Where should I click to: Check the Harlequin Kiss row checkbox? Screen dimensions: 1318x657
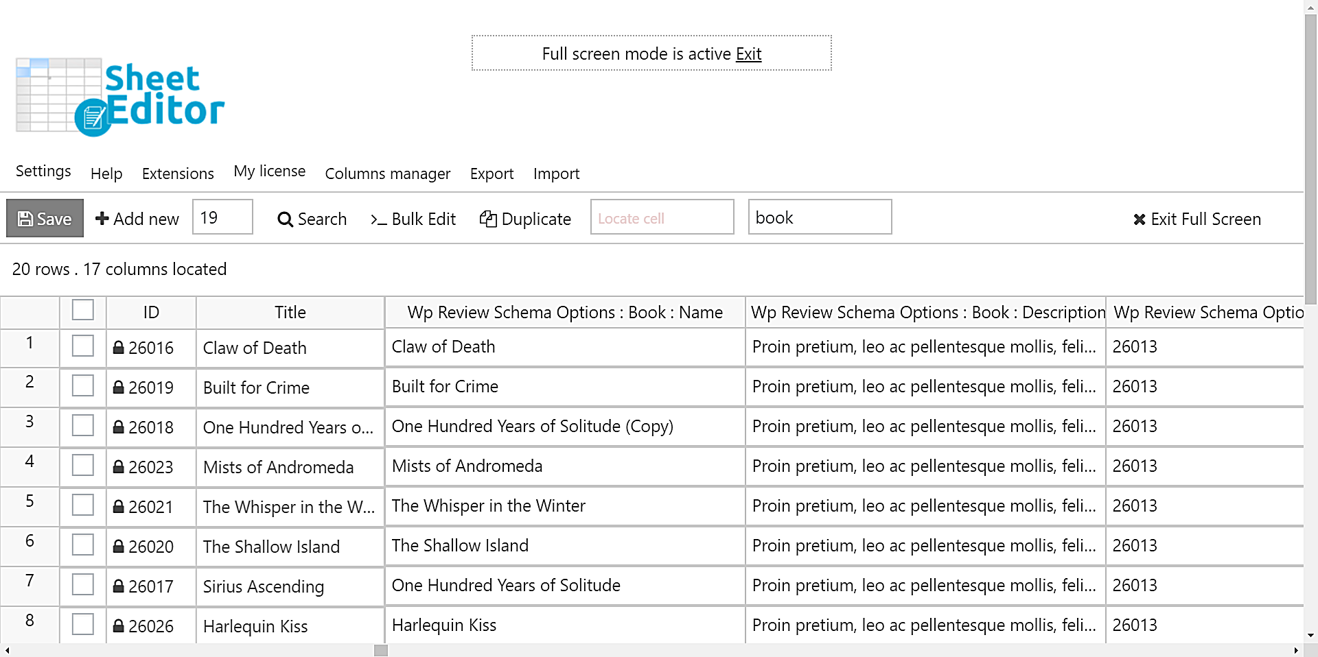(x=83, y=624)
